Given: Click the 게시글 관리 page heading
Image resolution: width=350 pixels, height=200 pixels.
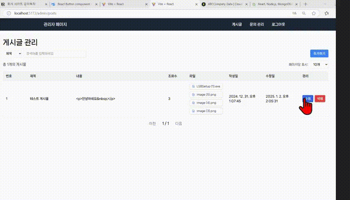Looking at the screenshot, I should (x=20, y=42).
